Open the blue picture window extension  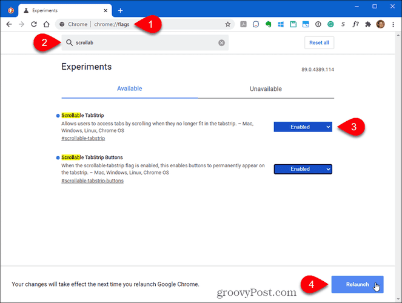coord(306,24)
